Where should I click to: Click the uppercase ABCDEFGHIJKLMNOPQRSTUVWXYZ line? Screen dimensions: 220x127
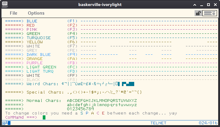pos(102,101)
